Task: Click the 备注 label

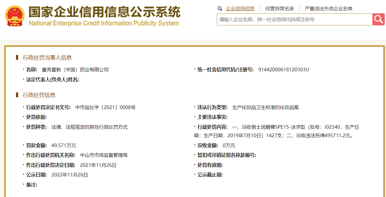Action: [32, 185]
